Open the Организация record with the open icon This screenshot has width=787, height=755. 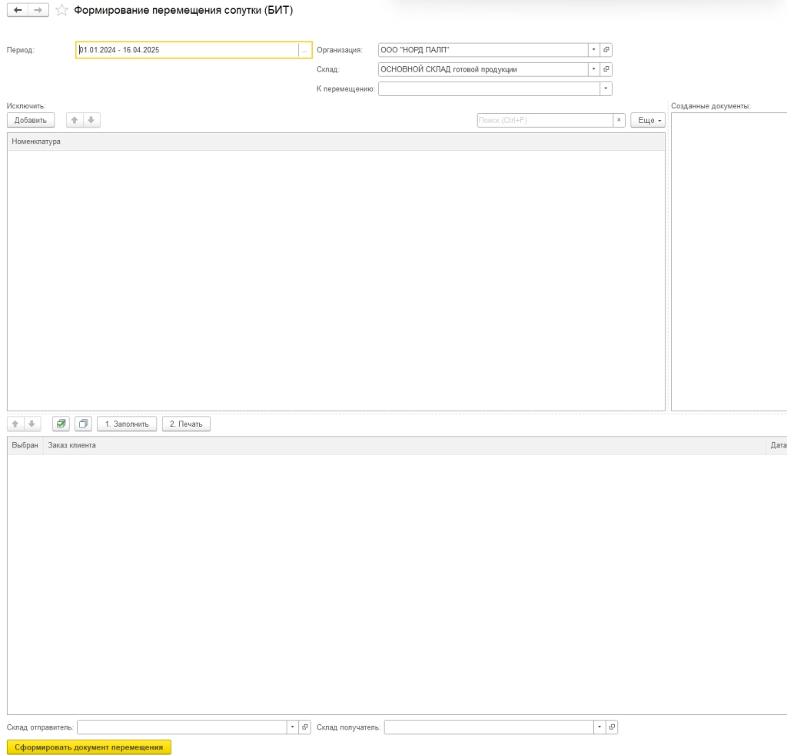[606, 50]
